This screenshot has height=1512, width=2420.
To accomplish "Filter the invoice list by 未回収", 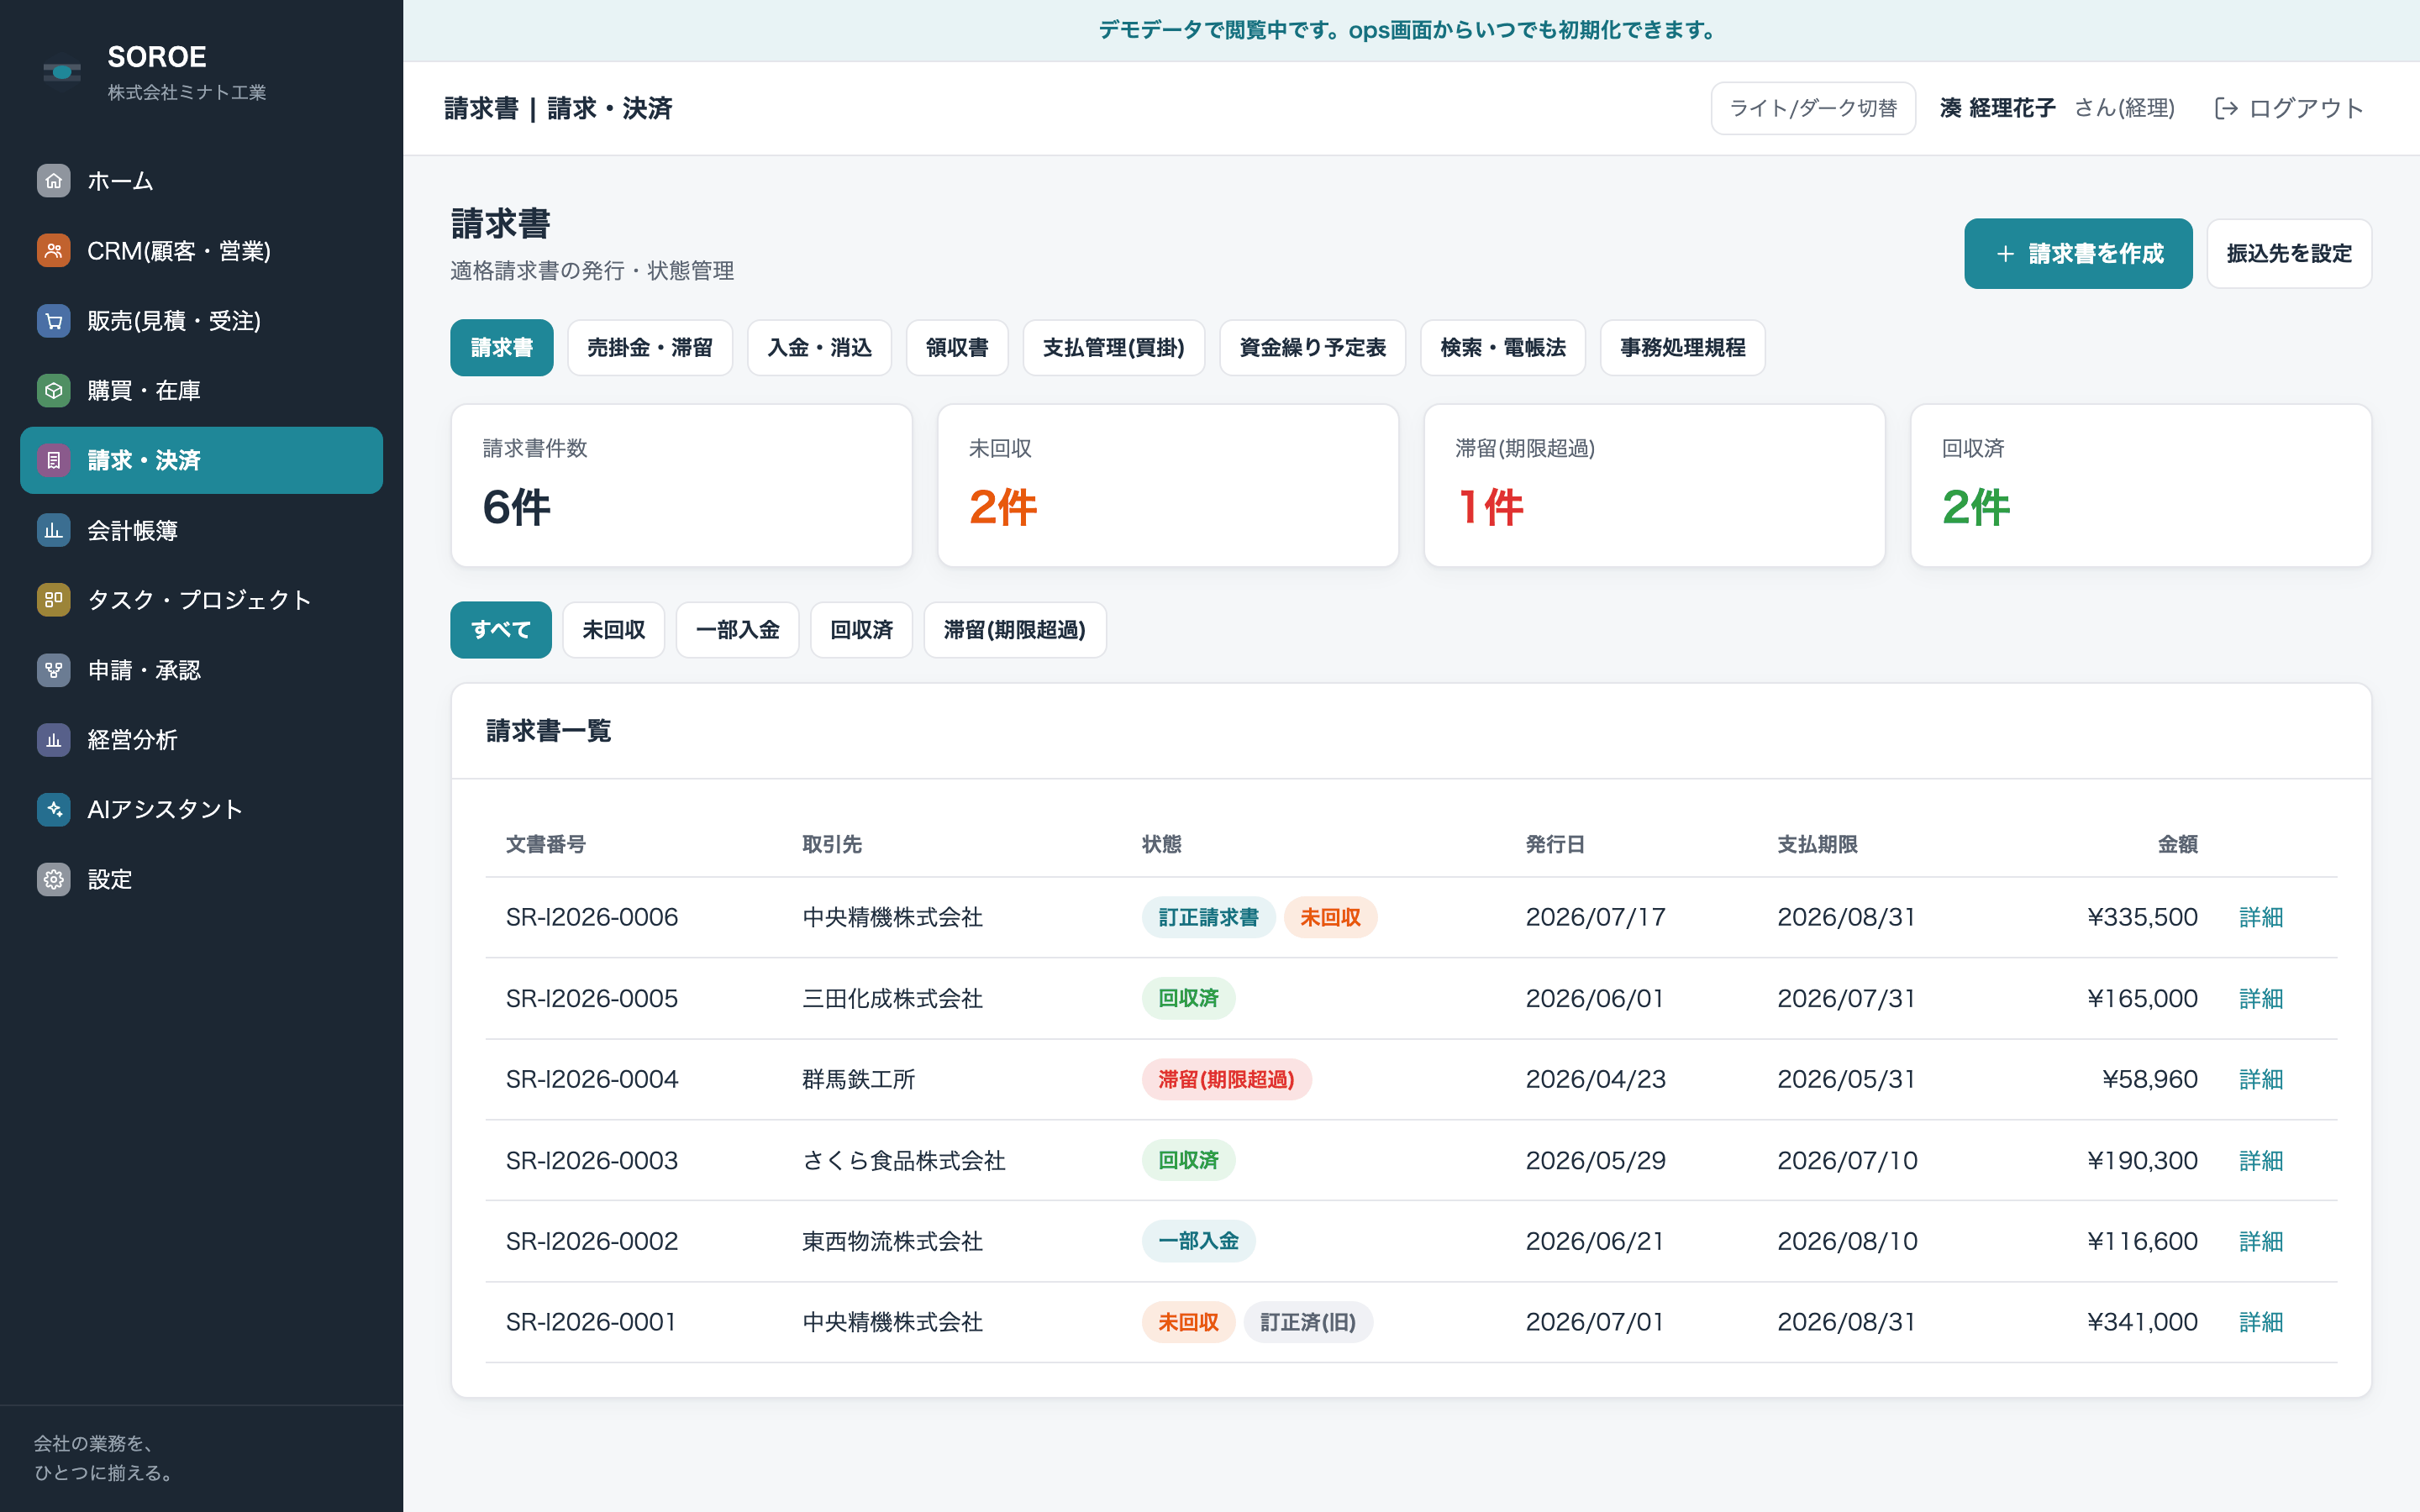I will pos(613,630).
